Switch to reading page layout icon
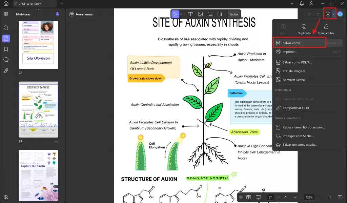 coord(248,197)
